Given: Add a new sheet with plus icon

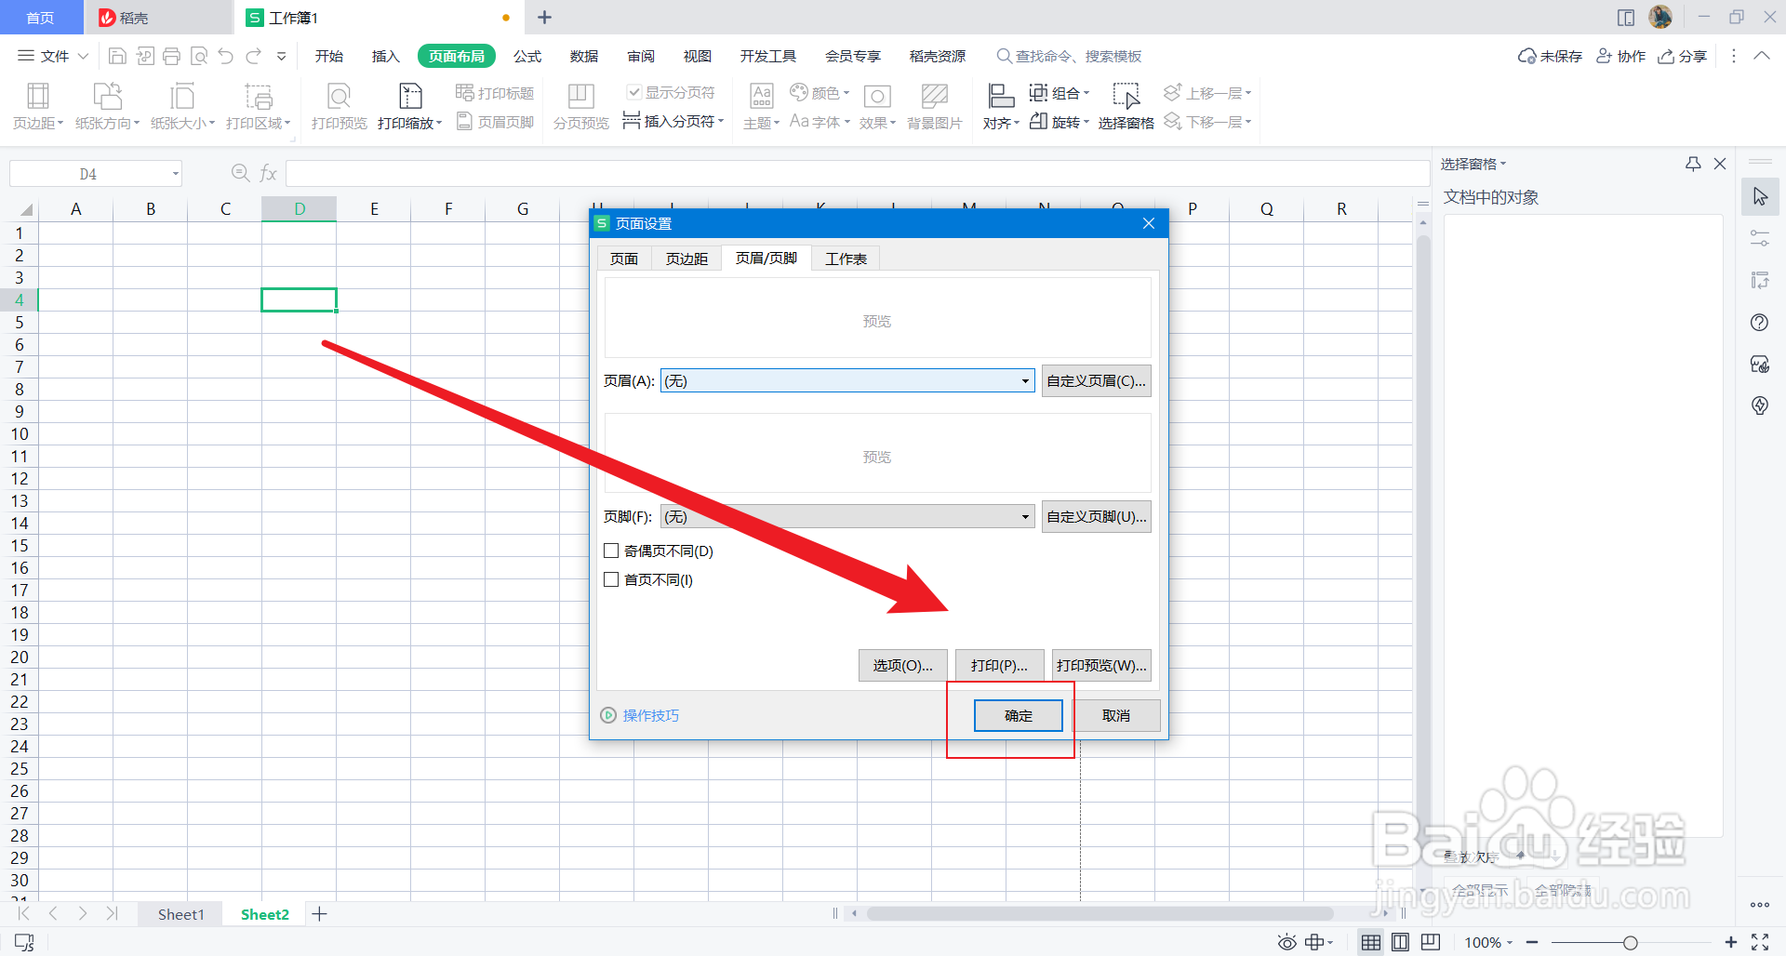Looking at the screenshot, I should coord(319,914).
